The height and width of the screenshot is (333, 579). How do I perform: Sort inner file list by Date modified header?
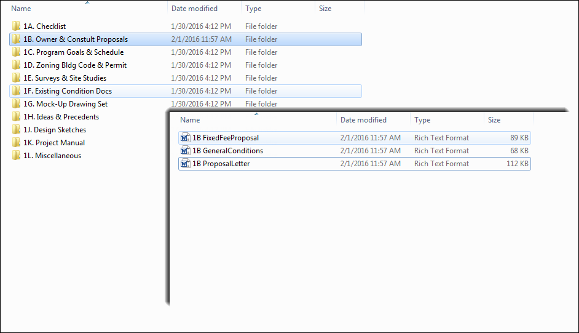pyautogui.click(x=363, y=120)
